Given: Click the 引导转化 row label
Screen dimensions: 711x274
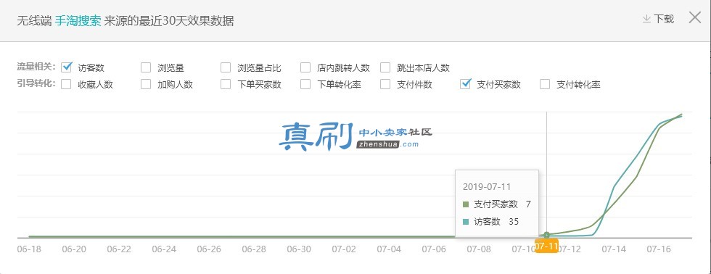Looking at the screenshot, I should 36,84.
